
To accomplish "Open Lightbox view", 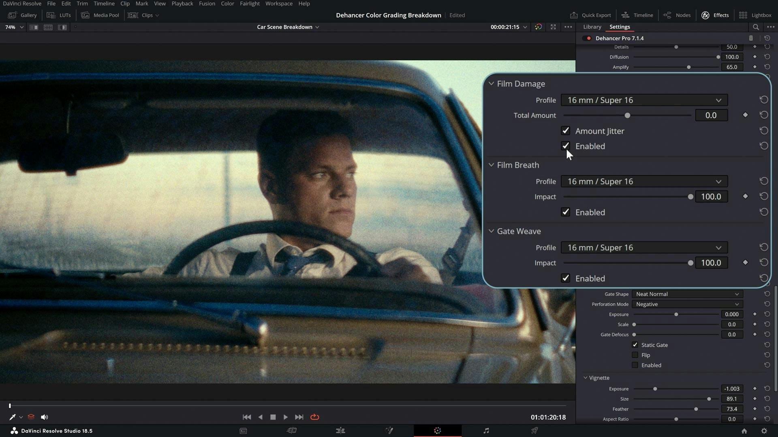I will tap(755, 15).
